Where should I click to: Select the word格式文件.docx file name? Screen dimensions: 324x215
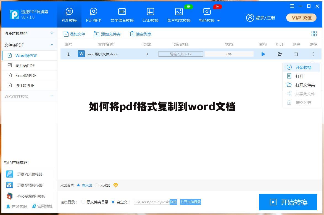tap(103, 54)
